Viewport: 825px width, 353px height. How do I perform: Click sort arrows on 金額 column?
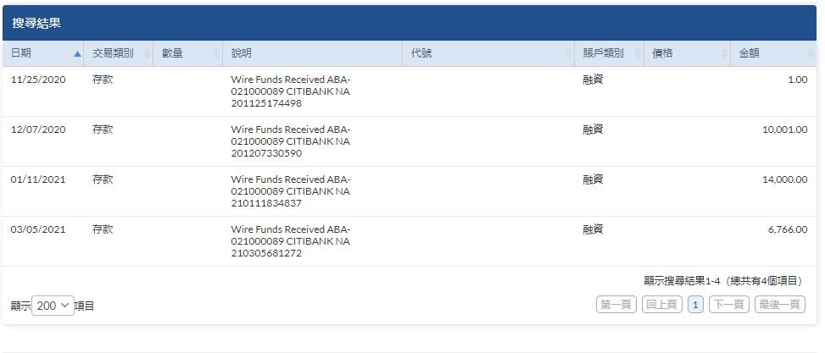point(811,53)
